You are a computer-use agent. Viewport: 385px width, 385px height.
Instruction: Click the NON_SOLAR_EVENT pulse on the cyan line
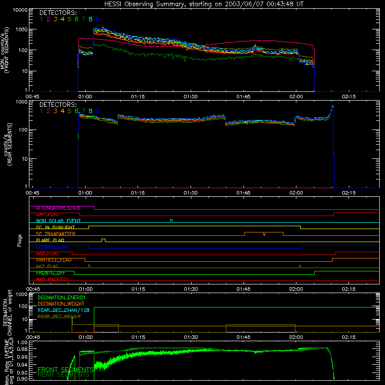(x=171, y=221)
